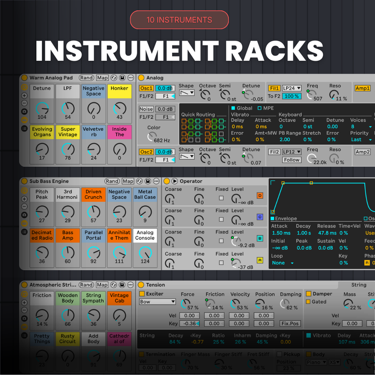Select Operator oscillator B icon
Image resolution: width=375 pixels, height=375 pixels.
tap(260, 239)
